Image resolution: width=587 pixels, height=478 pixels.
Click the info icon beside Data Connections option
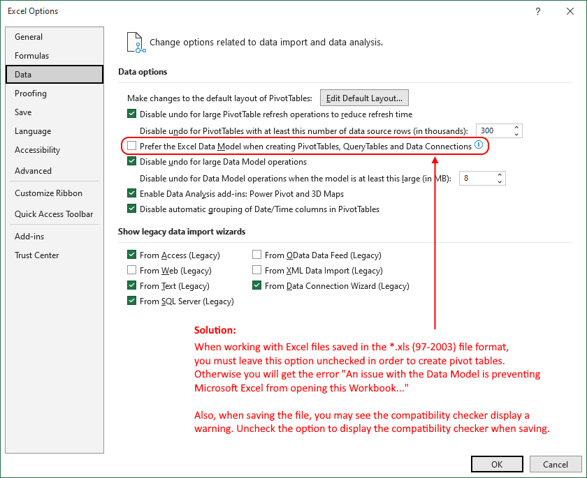479,144
